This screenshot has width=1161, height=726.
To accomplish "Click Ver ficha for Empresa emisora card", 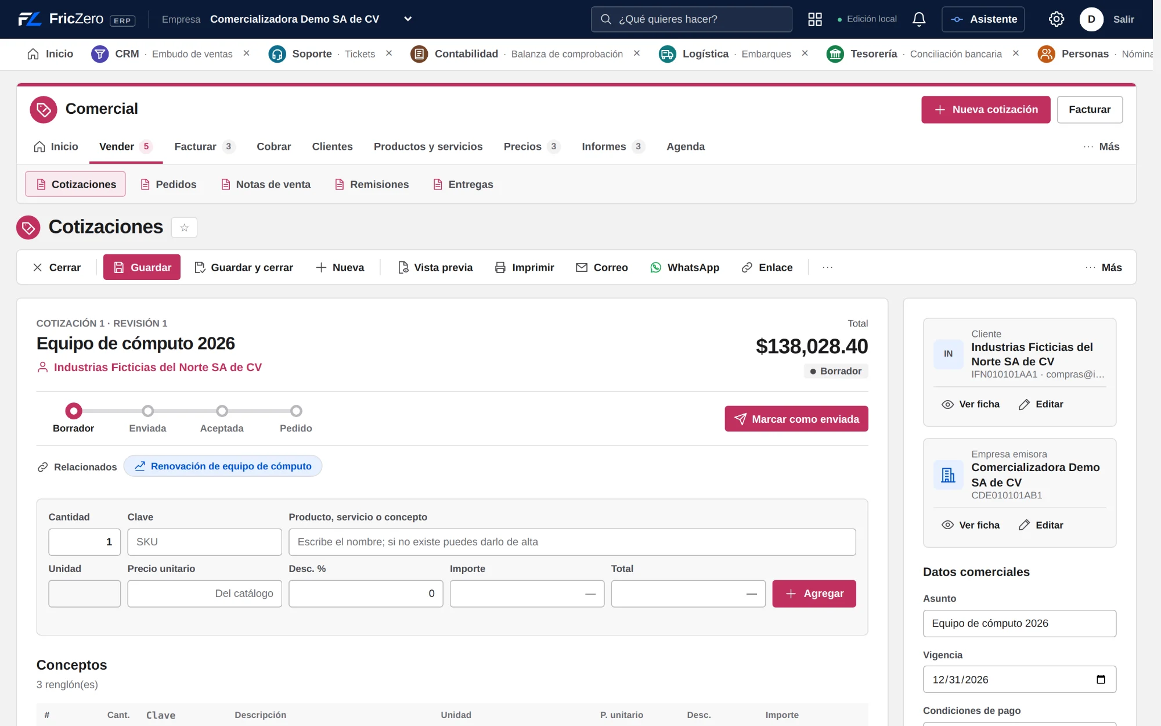I will [971, 525].
